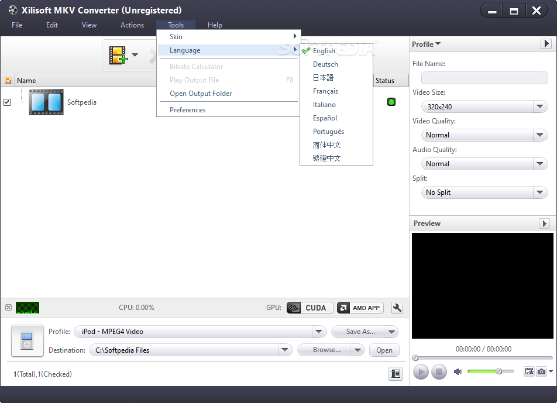Click the File Name input field
Screen dimensions: 557x403
pyautogui.click(x=484, y=78)
